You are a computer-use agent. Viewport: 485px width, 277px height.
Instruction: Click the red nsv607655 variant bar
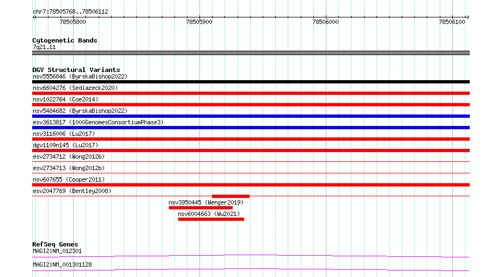(251, 185)
